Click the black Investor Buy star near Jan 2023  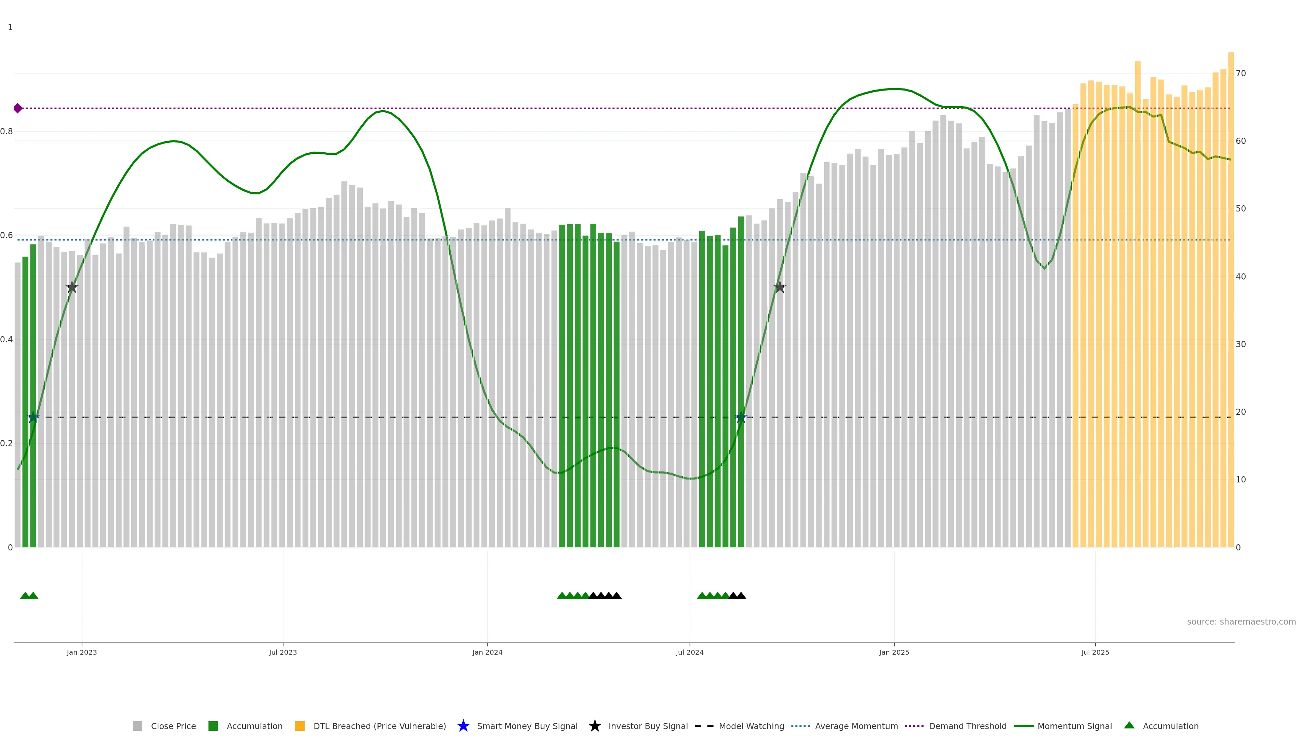point(72,287)
